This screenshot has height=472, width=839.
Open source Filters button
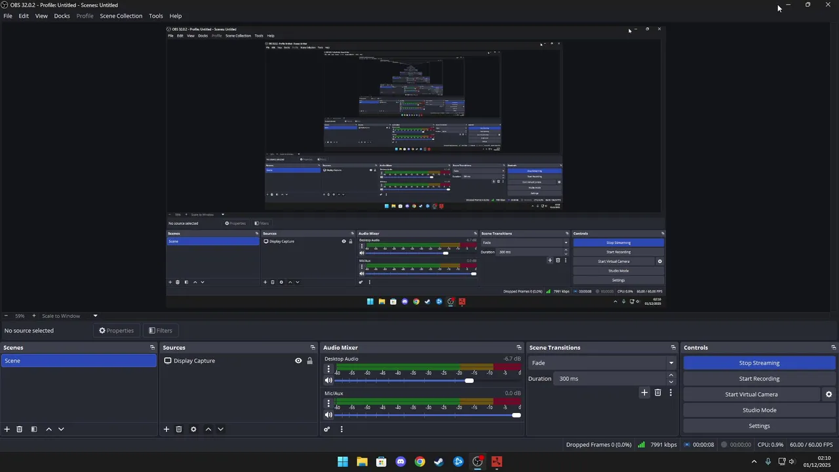point(161,330)
